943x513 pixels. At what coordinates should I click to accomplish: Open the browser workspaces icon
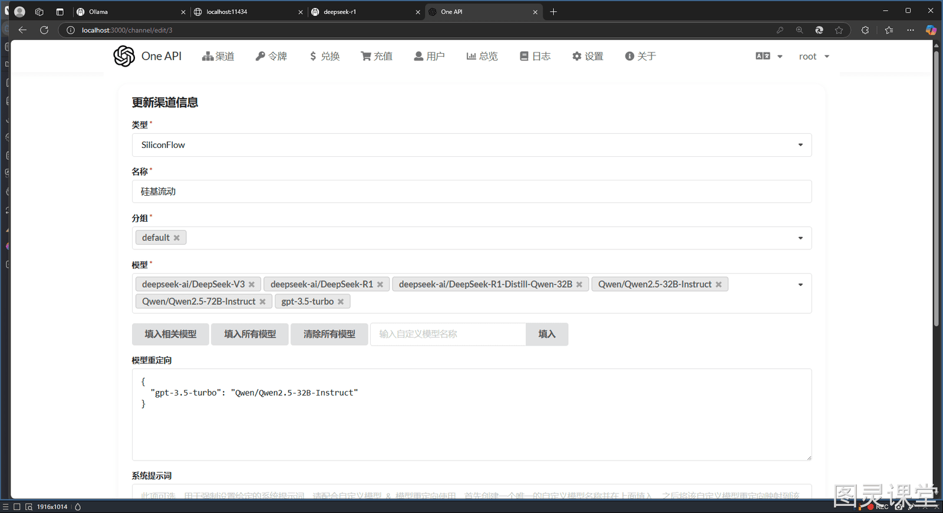tap(39, 12)
